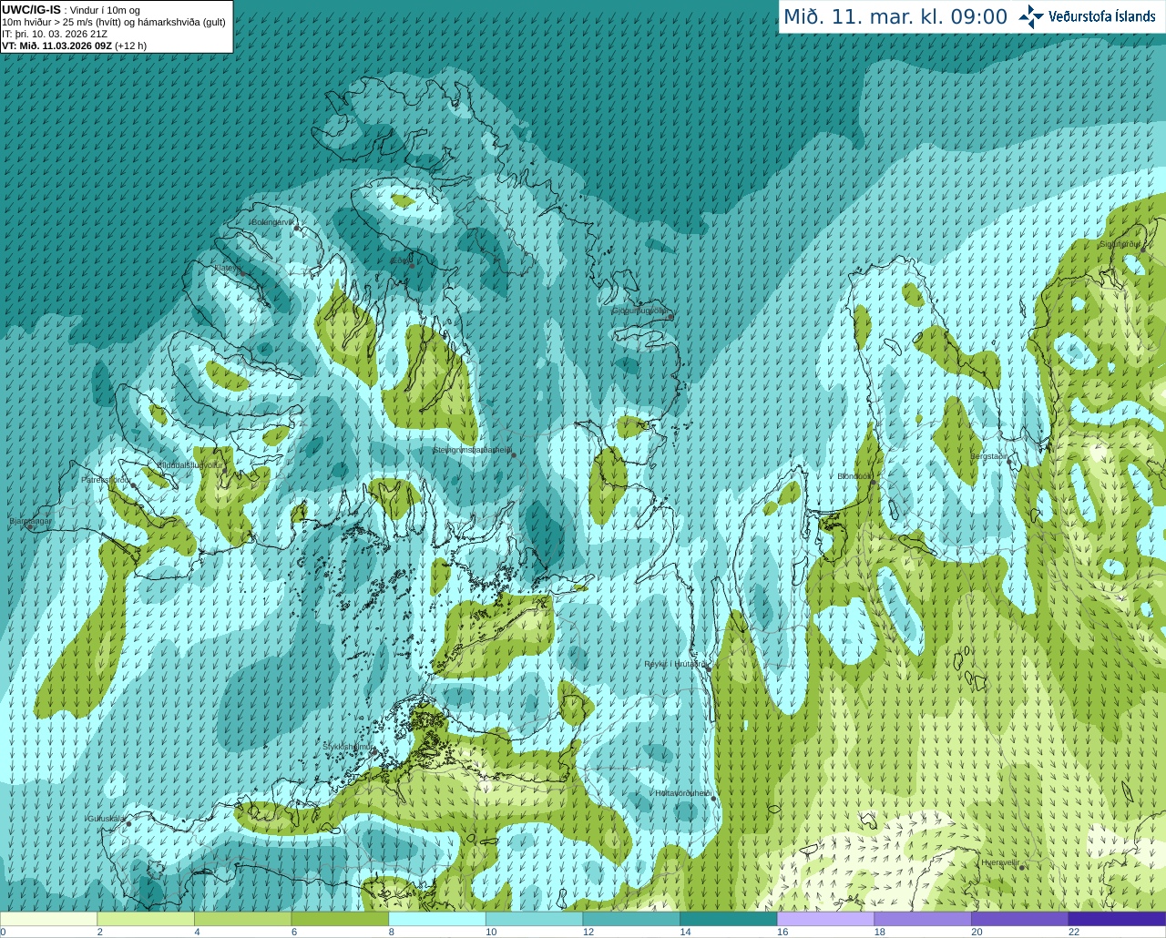Click the Steingrímsfjarðarheiði station label

click(471, 450)
